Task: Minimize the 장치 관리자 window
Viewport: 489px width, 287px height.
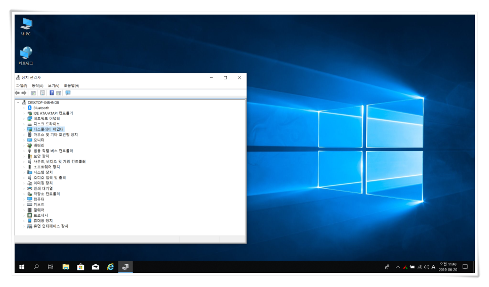Action: 212,77
